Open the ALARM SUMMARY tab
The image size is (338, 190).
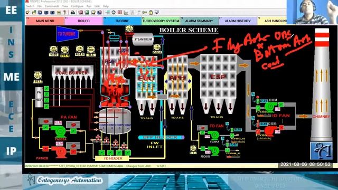pos(199,21)
